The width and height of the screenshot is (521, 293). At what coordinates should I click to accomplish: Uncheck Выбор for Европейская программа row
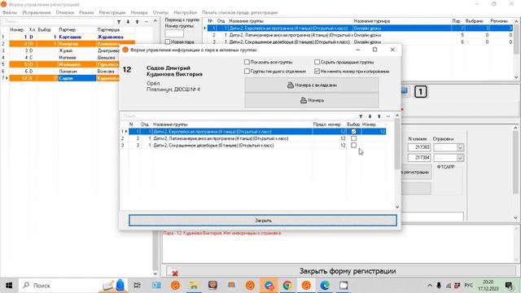pyautogui.click(x=353, y=132)
